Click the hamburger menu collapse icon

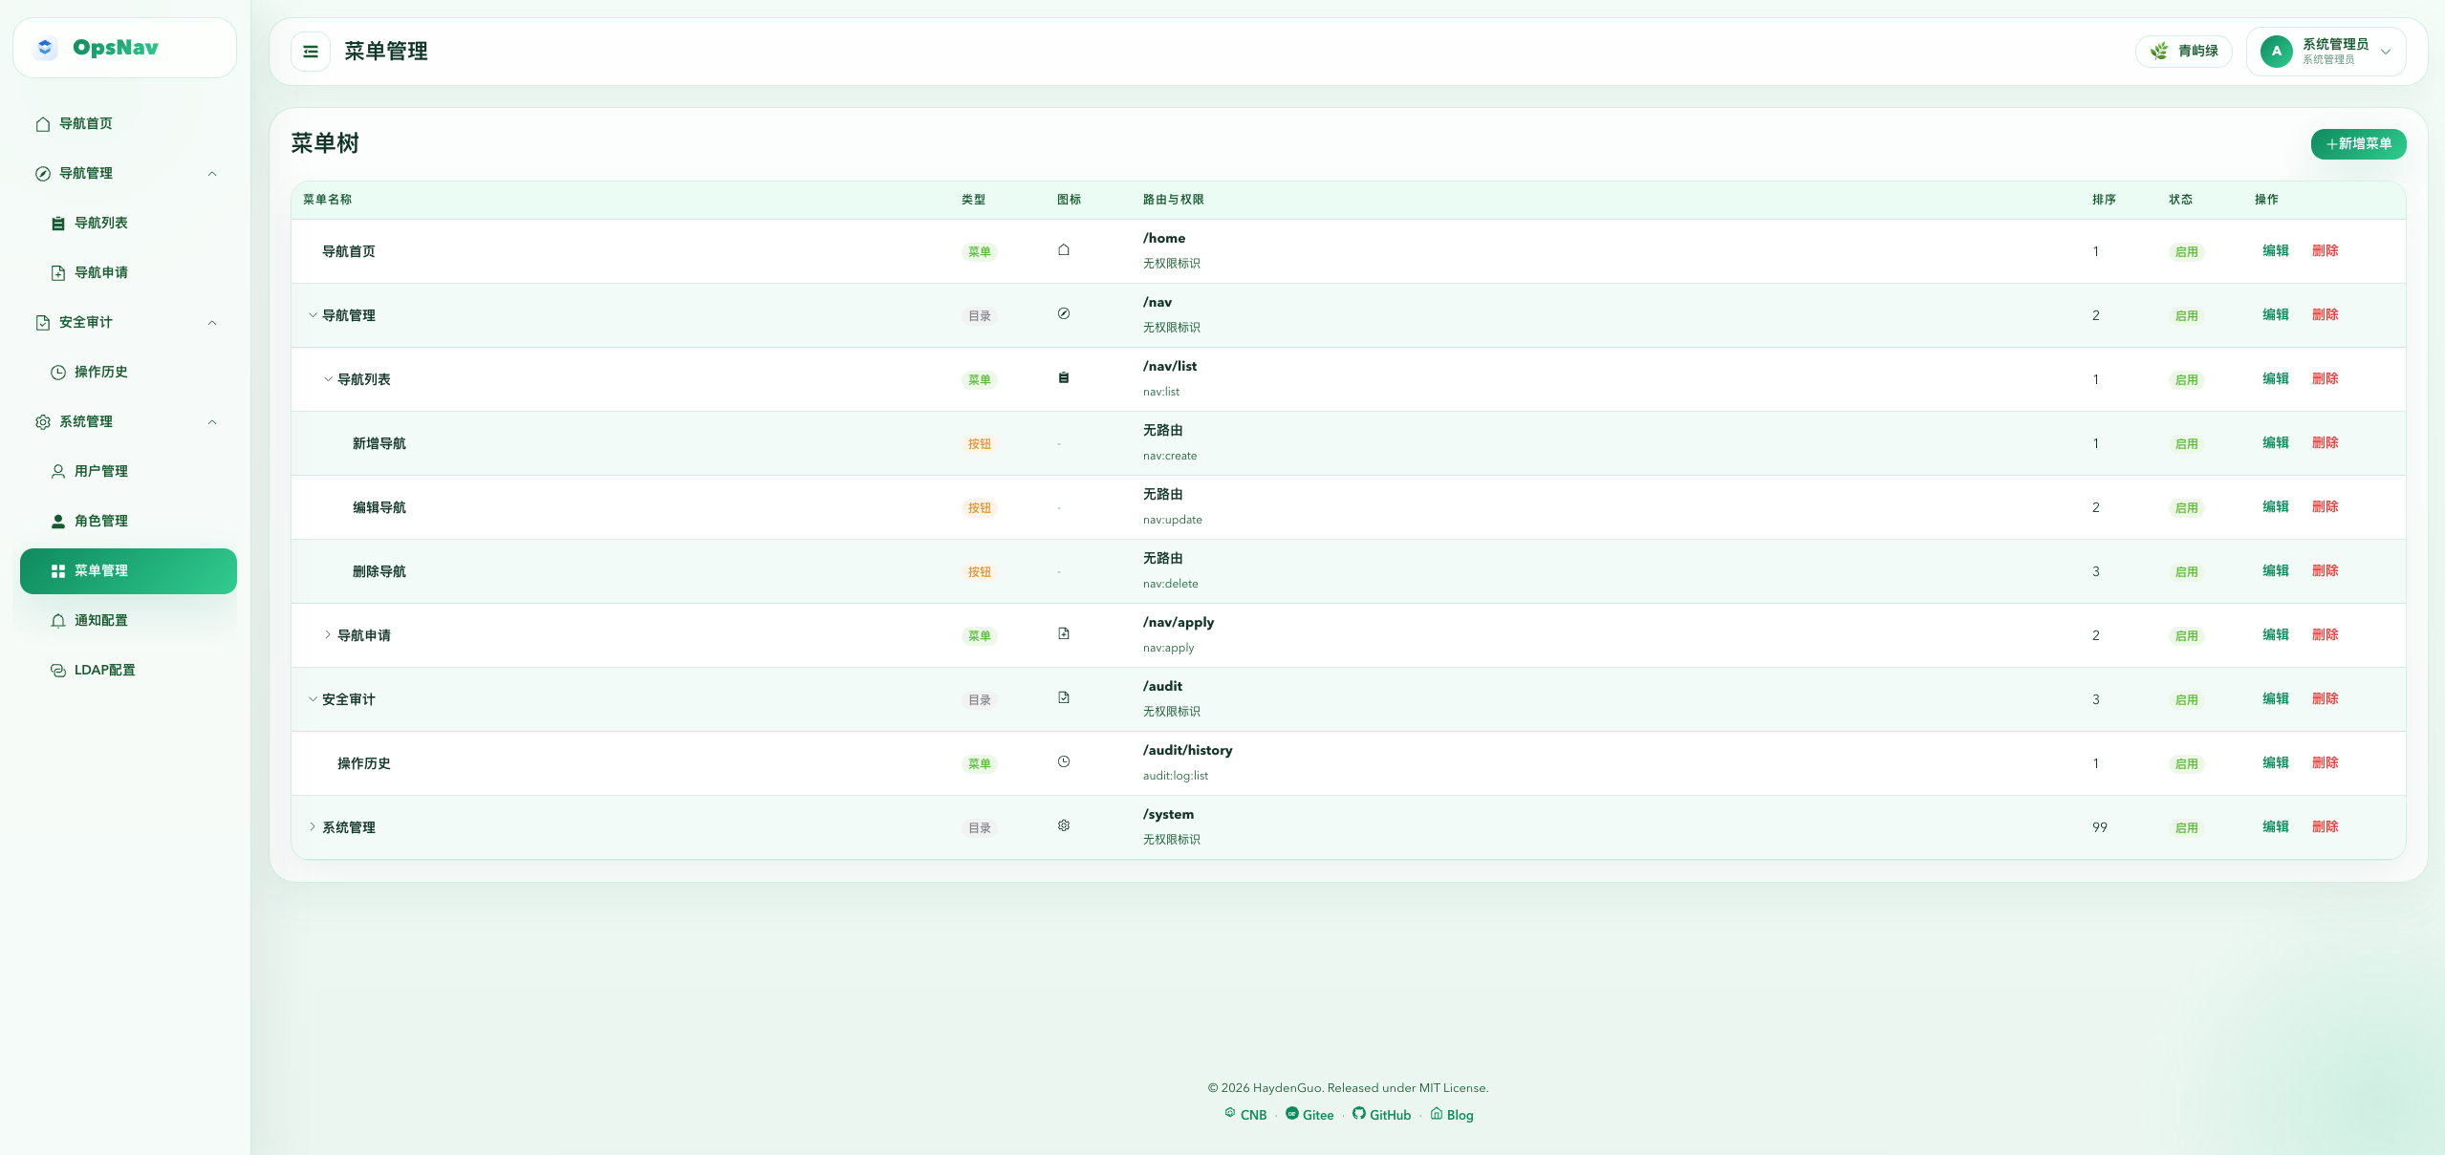pyautogui.click(x=311, y=52)
